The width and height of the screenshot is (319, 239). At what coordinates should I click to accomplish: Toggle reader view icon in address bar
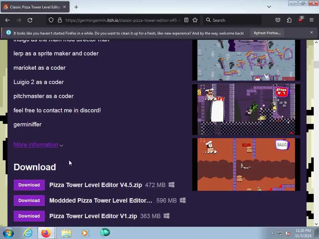click(x=186, y=20)
